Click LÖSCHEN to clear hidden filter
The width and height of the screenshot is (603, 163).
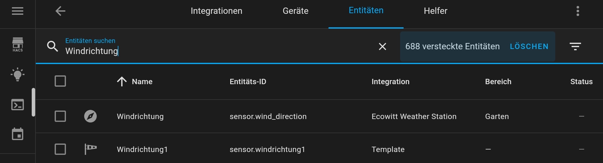click(x=529, y=46)
